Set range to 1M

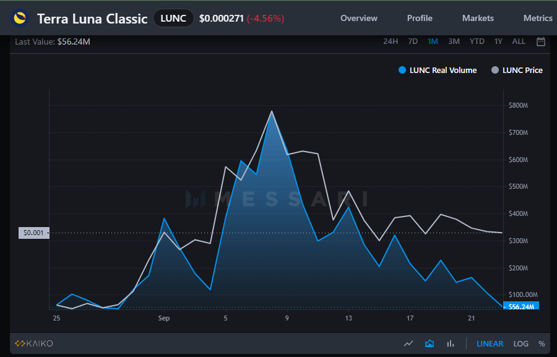click(x=433, y=41)
